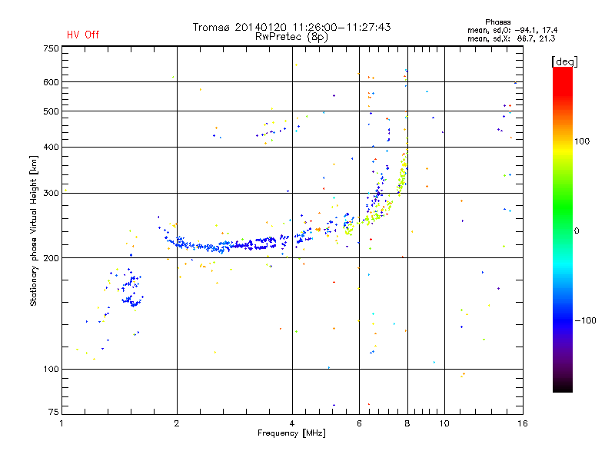
Task: Click the yellow-green trace rising toward 8 MHz
Action: tap(402, 174)
